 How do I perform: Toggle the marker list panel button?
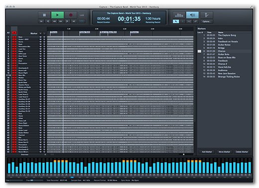pyautogui.click(x=192, y=15)
